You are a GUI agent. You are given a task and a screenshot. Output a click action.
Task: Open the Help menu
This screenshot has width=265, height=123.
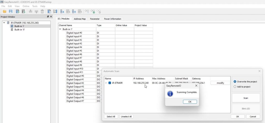pyautogui.click(x=43, y=6)
